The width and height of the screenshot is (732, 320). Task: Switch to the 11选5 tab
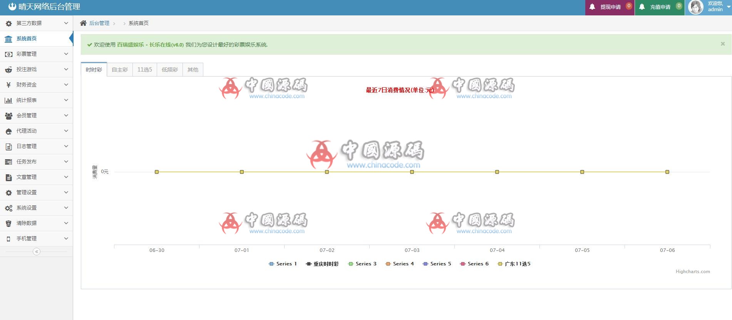point(145,70)
